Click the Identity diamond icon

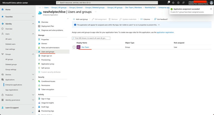[x=3, y=24]
